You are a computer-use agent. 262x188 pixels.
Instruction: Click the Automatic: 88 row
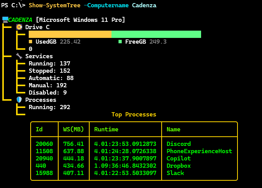pos(51,78)
